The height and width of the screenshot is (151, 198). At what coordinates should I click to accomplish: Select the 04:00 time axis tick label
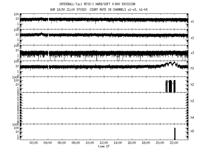(48, 143)
